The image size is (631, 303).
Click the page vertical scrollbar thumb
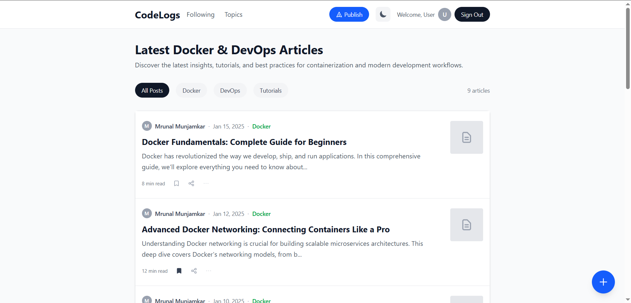pyautogui.click(x=628, y=48)
